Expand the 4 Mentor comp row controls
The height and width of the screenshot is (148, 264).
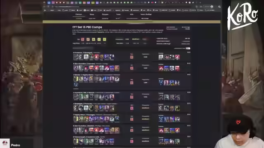pyautogui.click(x=189, y=74)
